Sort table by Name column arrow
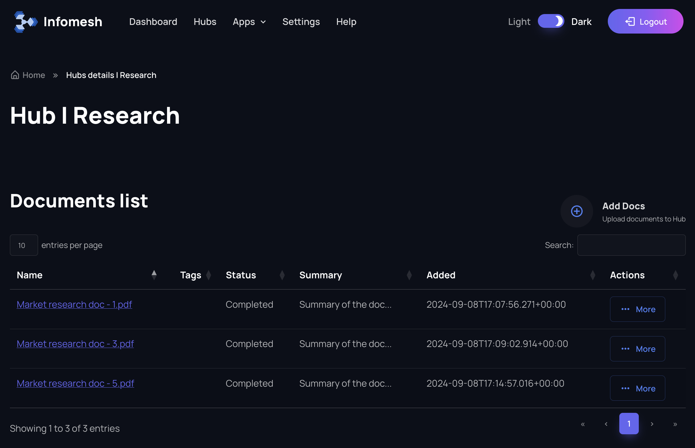 pyautogui.click(x=154, y=275)
